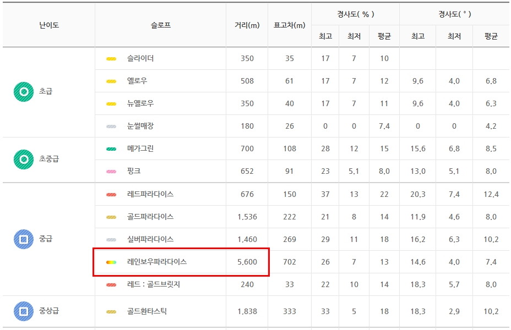Click the 골드파라다이스 slope name
The image size is (511, 330).
150,217
